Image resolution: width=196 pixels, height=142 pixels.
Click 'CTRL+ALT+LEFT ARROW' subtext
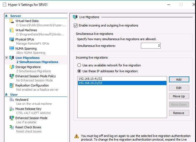click(x=33, y=113)
